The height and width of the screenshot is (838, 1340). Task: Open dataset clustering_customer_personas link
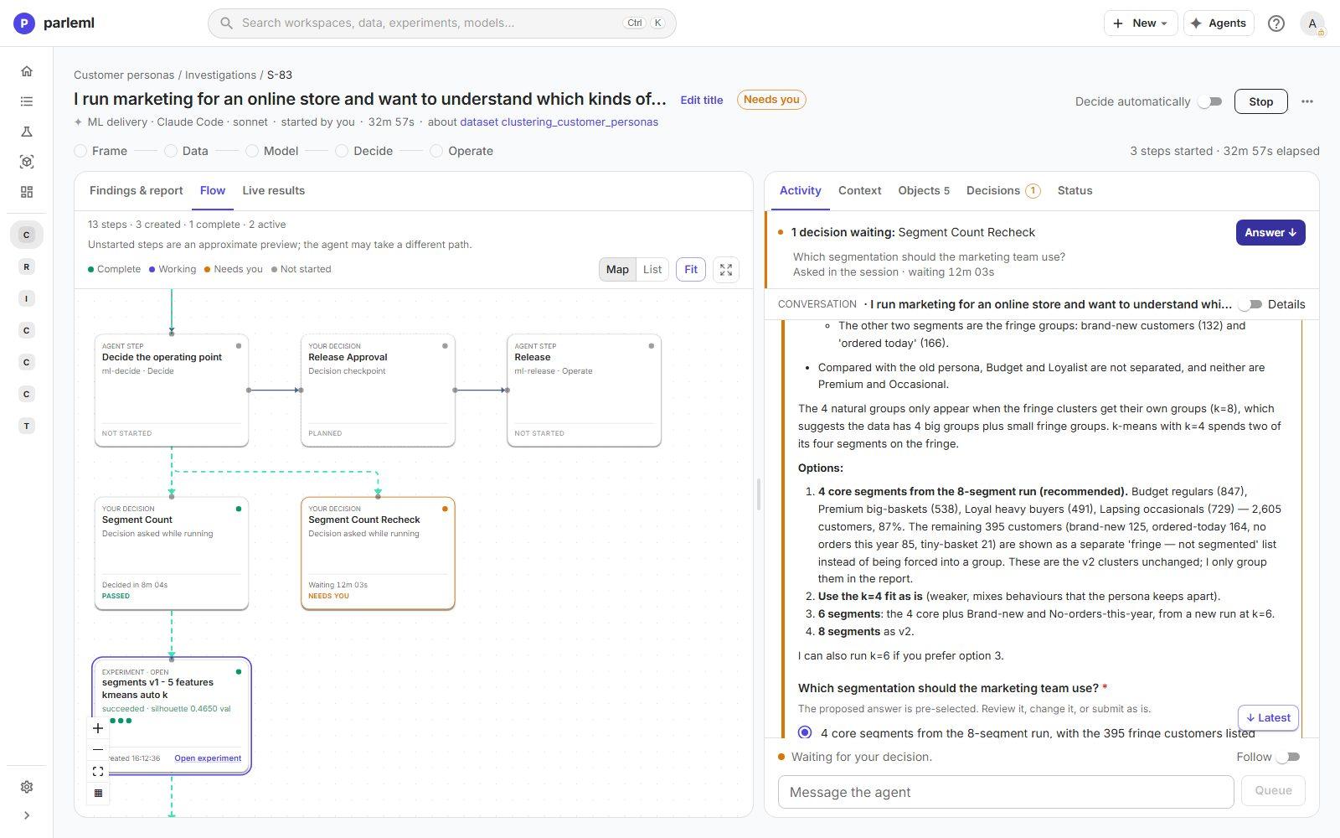pos(559,122)
